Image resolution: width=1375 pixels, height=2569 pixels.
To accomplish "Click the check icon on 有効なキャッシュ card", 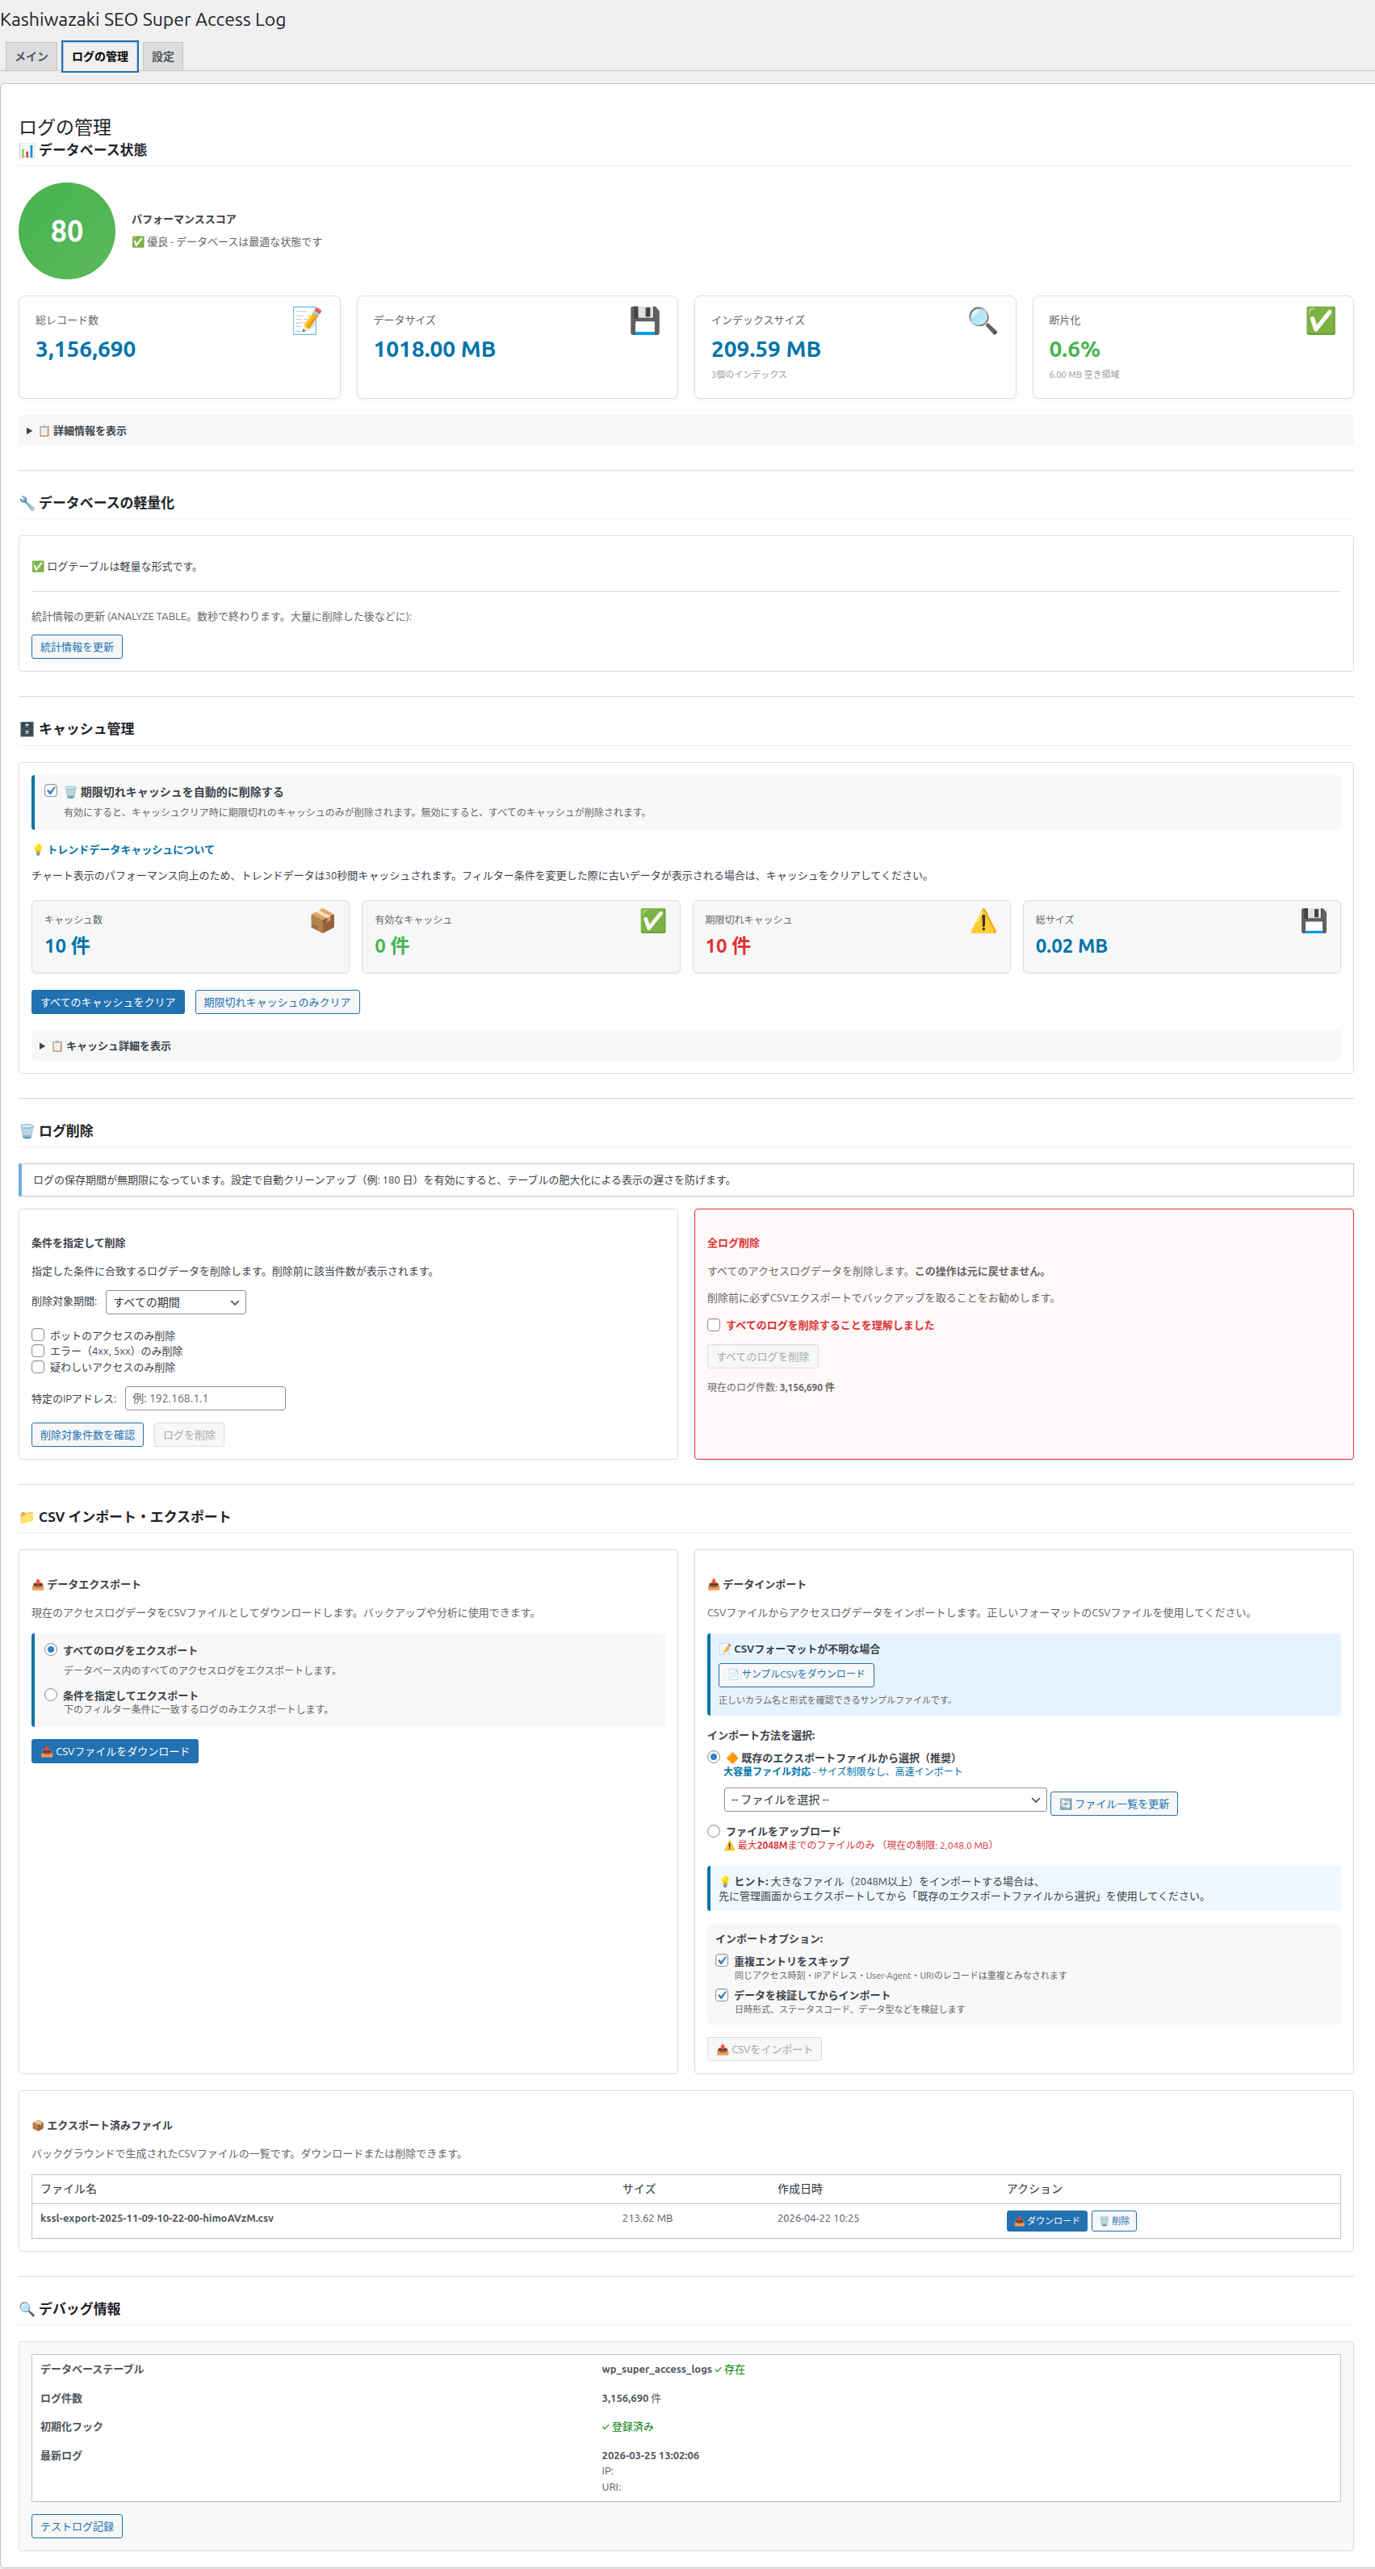I will point(653,920).
